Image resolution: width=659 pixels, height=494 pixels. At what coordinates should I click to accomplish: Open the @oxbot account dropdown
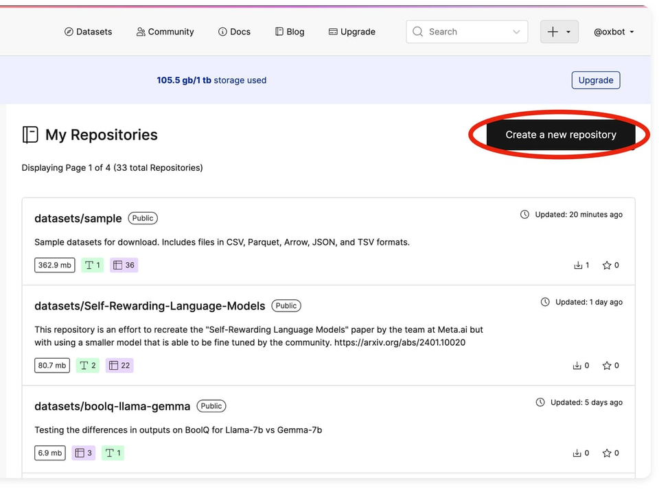pos(613,32)
